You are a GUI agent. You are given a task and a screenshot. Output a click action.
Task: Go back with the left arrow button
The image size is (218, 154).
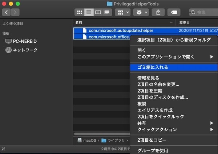[6, 12]
